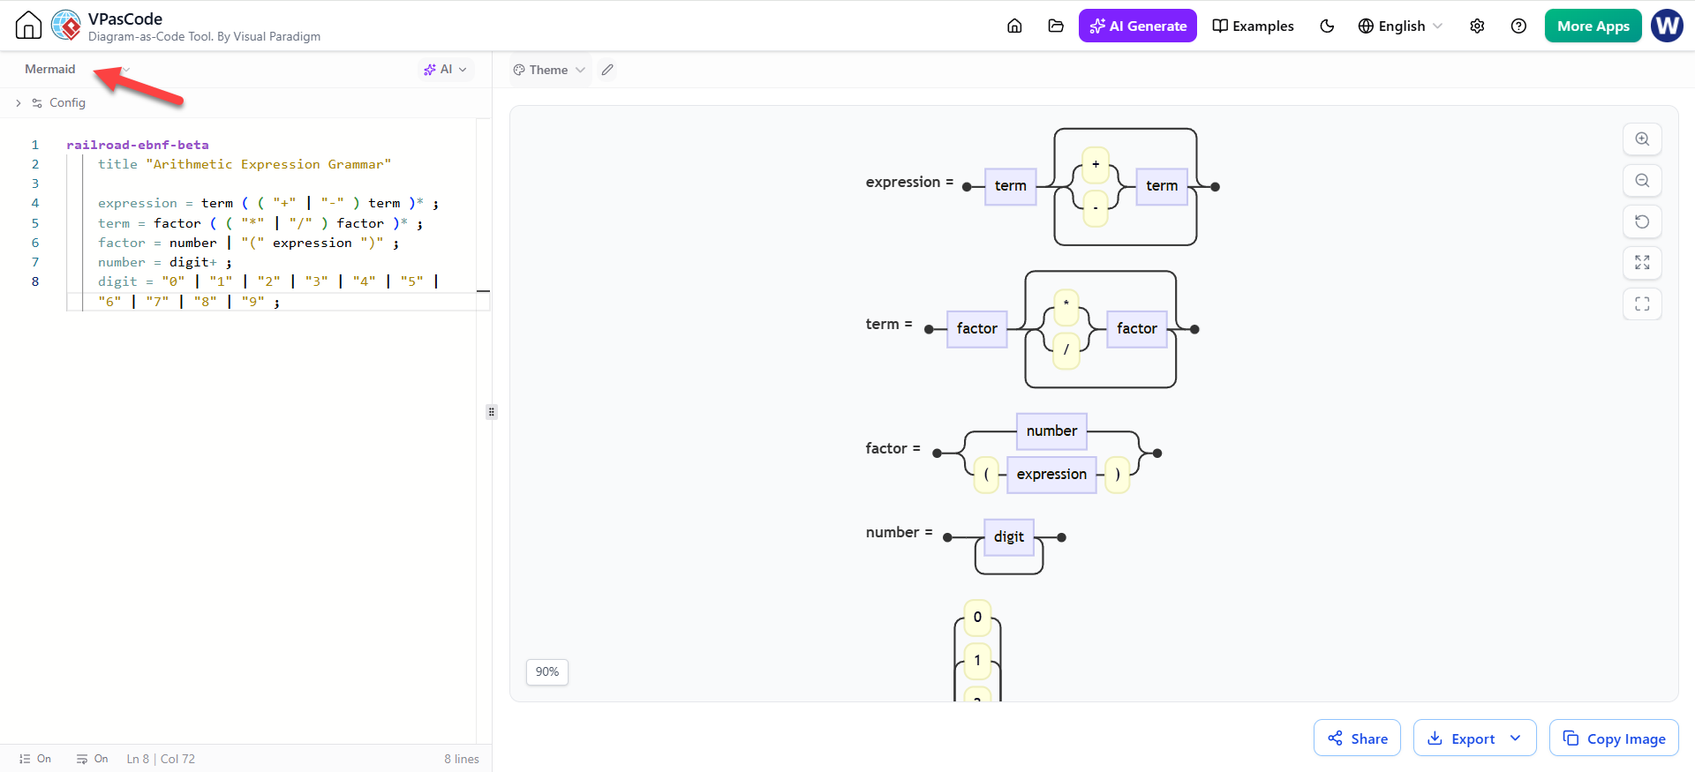Click the number node in factor diagram
This screenshot has height=772, width=1695.
[1051, 431]
